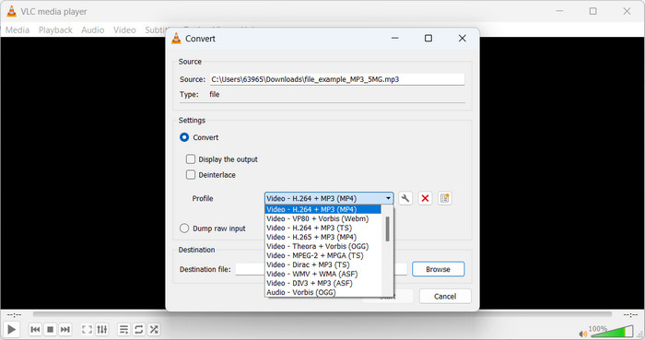Select the Convert radio button
Viewport: 645px width, 340px height.
point(184,137)
